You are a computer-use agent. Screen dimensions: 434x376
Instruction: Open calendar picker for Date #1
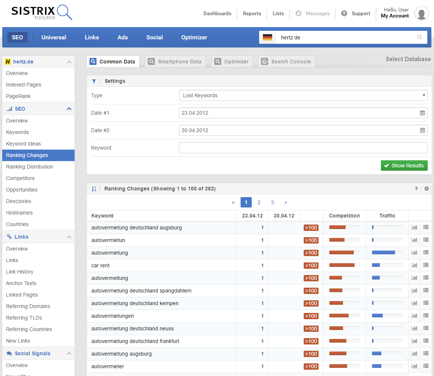[x=422, y=113]
